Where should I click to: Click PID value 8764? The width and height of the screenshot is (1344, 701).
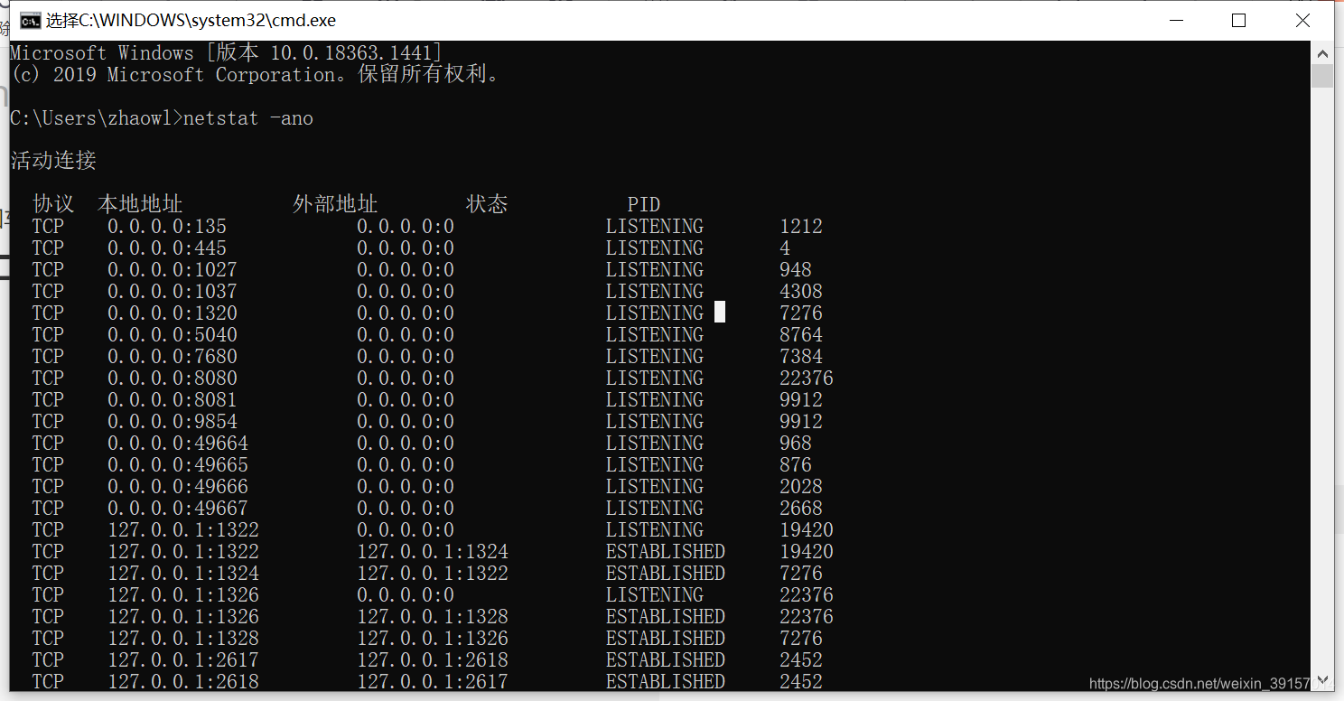(801, 334)
